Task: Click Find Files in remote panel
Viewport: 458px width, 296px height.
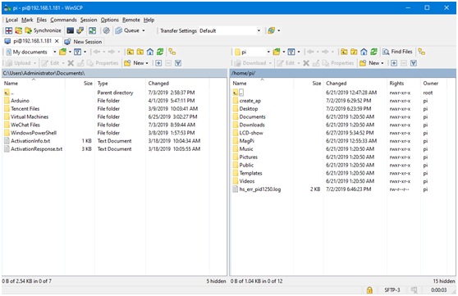Action: tap(397, 52)
